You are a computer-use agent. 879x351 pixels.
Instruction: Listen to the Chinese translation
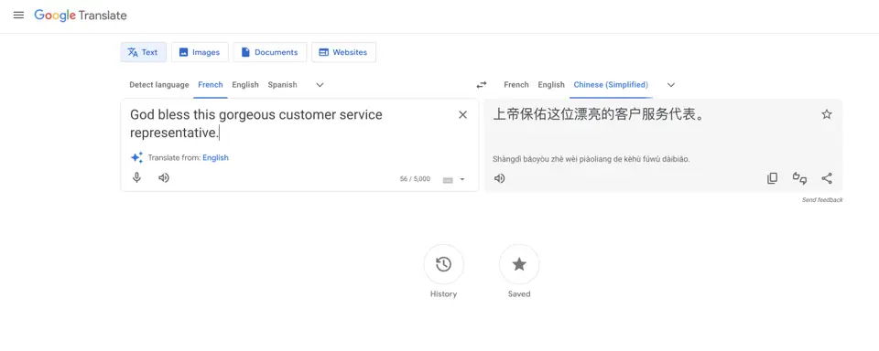(500, 178)
